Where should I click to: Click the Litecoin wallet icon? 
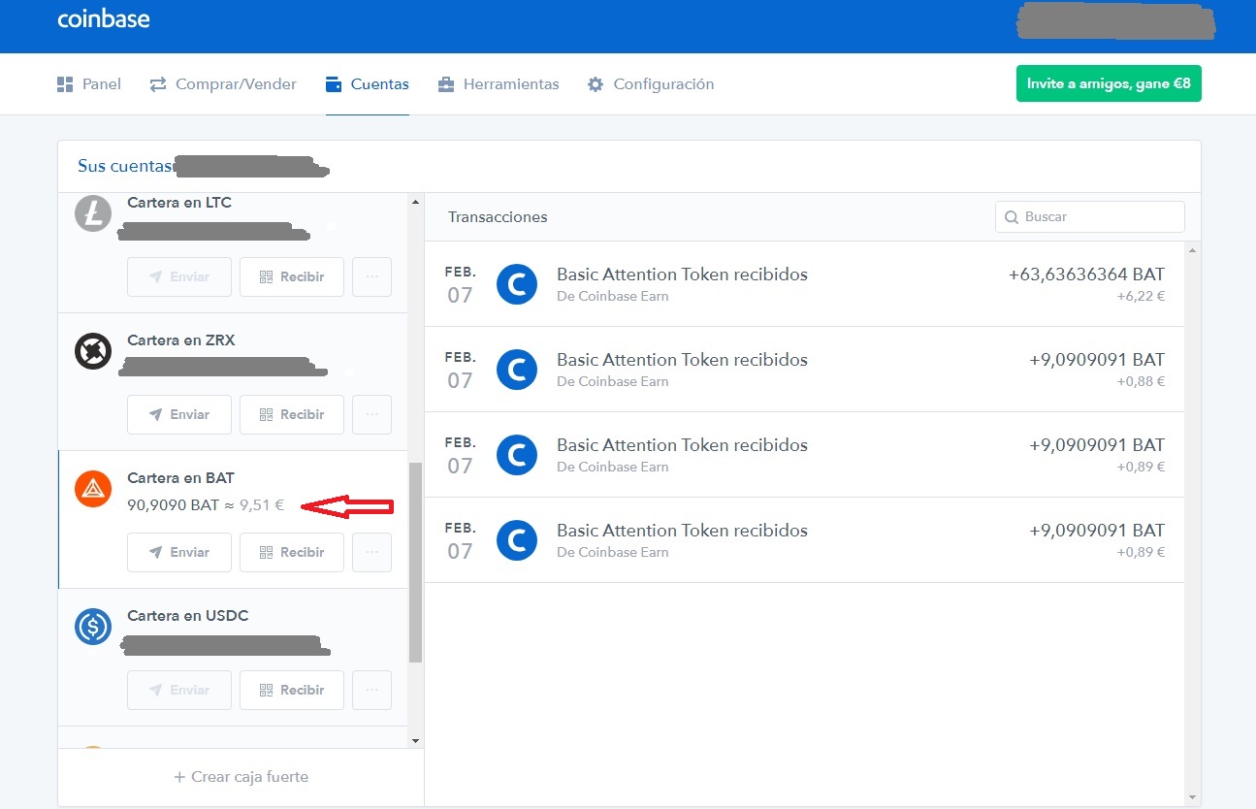pyautogui.click(x=93, y=213)
